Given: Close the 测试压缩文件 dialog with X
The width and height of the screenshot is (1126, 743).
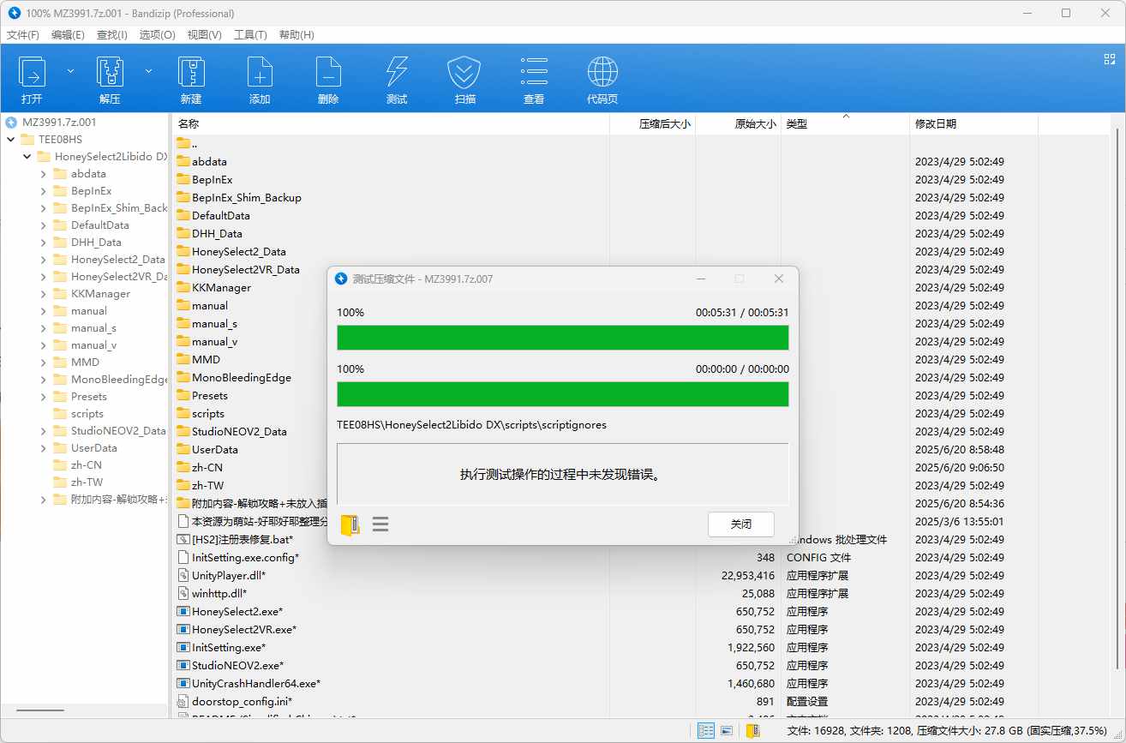Looking at the screenshot, I should tap(778, 279).
